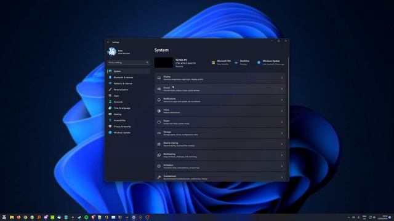Open the OneDrive card
The image size is (394, 221).
click(242, 63)
